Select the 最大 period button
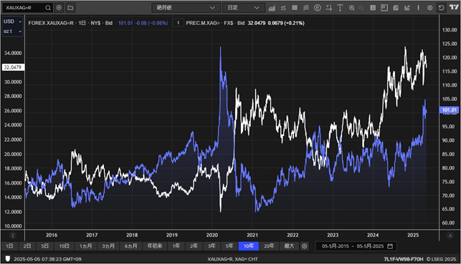This screenshot has height=264, width=461. pos(289,246)
